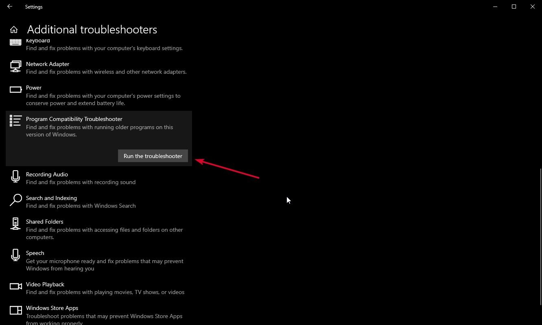
Task: Click the Recording Audio microphone icon
Action: tap(15, 176)
